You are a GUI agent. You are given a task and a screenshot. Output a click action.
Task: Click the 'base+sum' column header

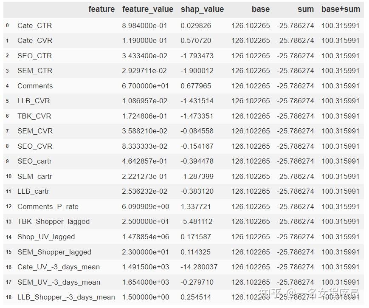click(x=341, y=9)
